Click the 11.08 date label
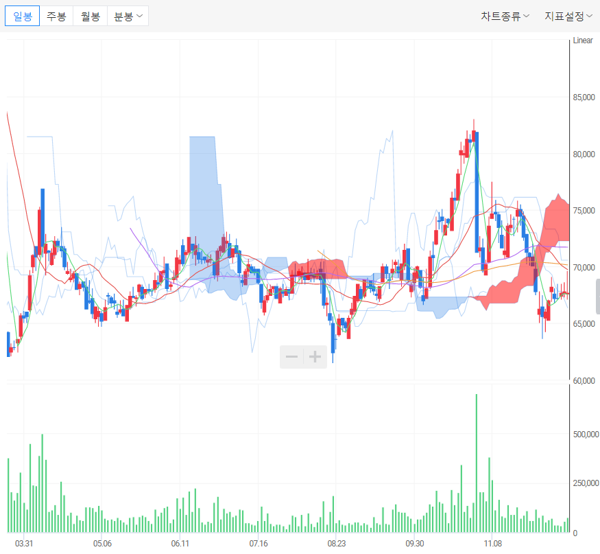 [493, 543]
